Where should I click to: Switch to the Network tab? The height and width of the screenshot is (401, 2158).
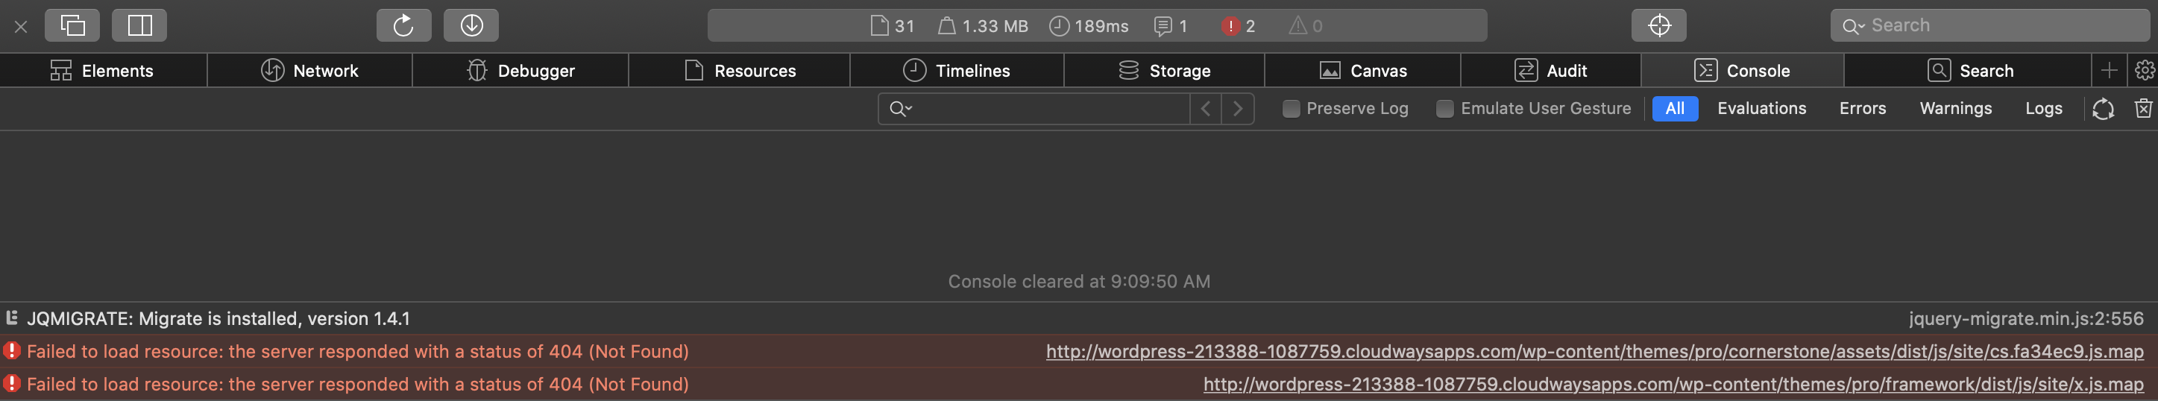[x=309, y=70]
